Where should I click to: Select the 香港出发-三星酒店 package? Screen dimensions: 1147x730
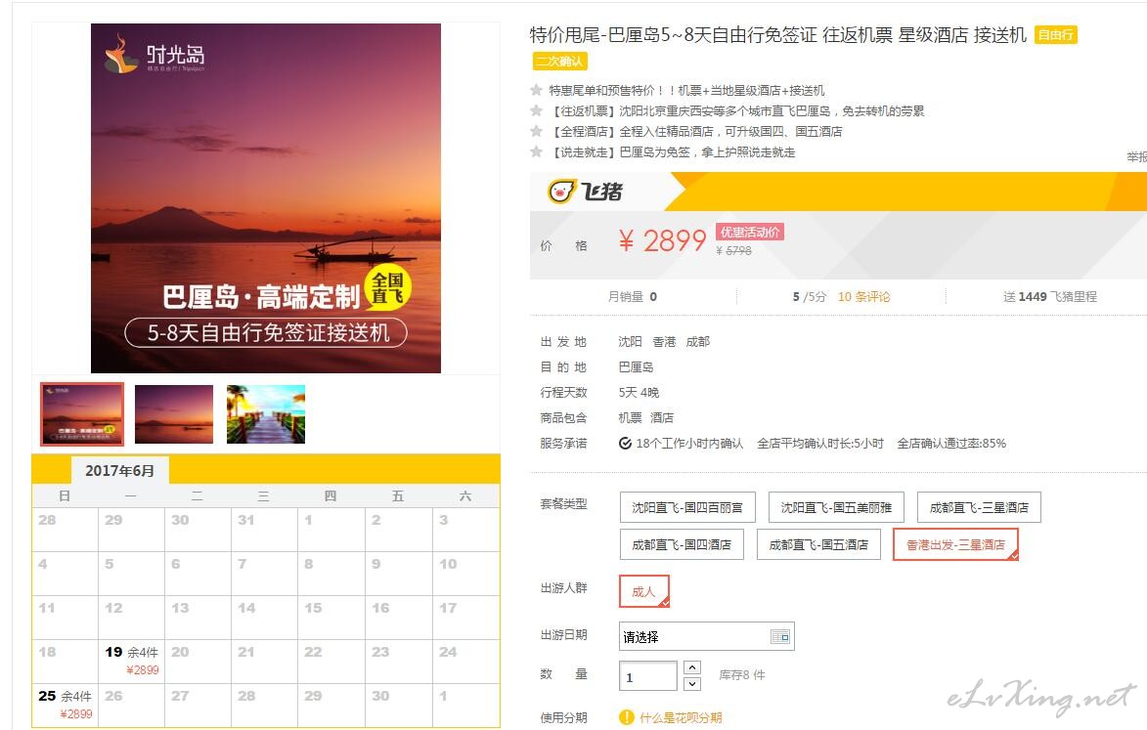pyautogui.click(x=955, y=544)
